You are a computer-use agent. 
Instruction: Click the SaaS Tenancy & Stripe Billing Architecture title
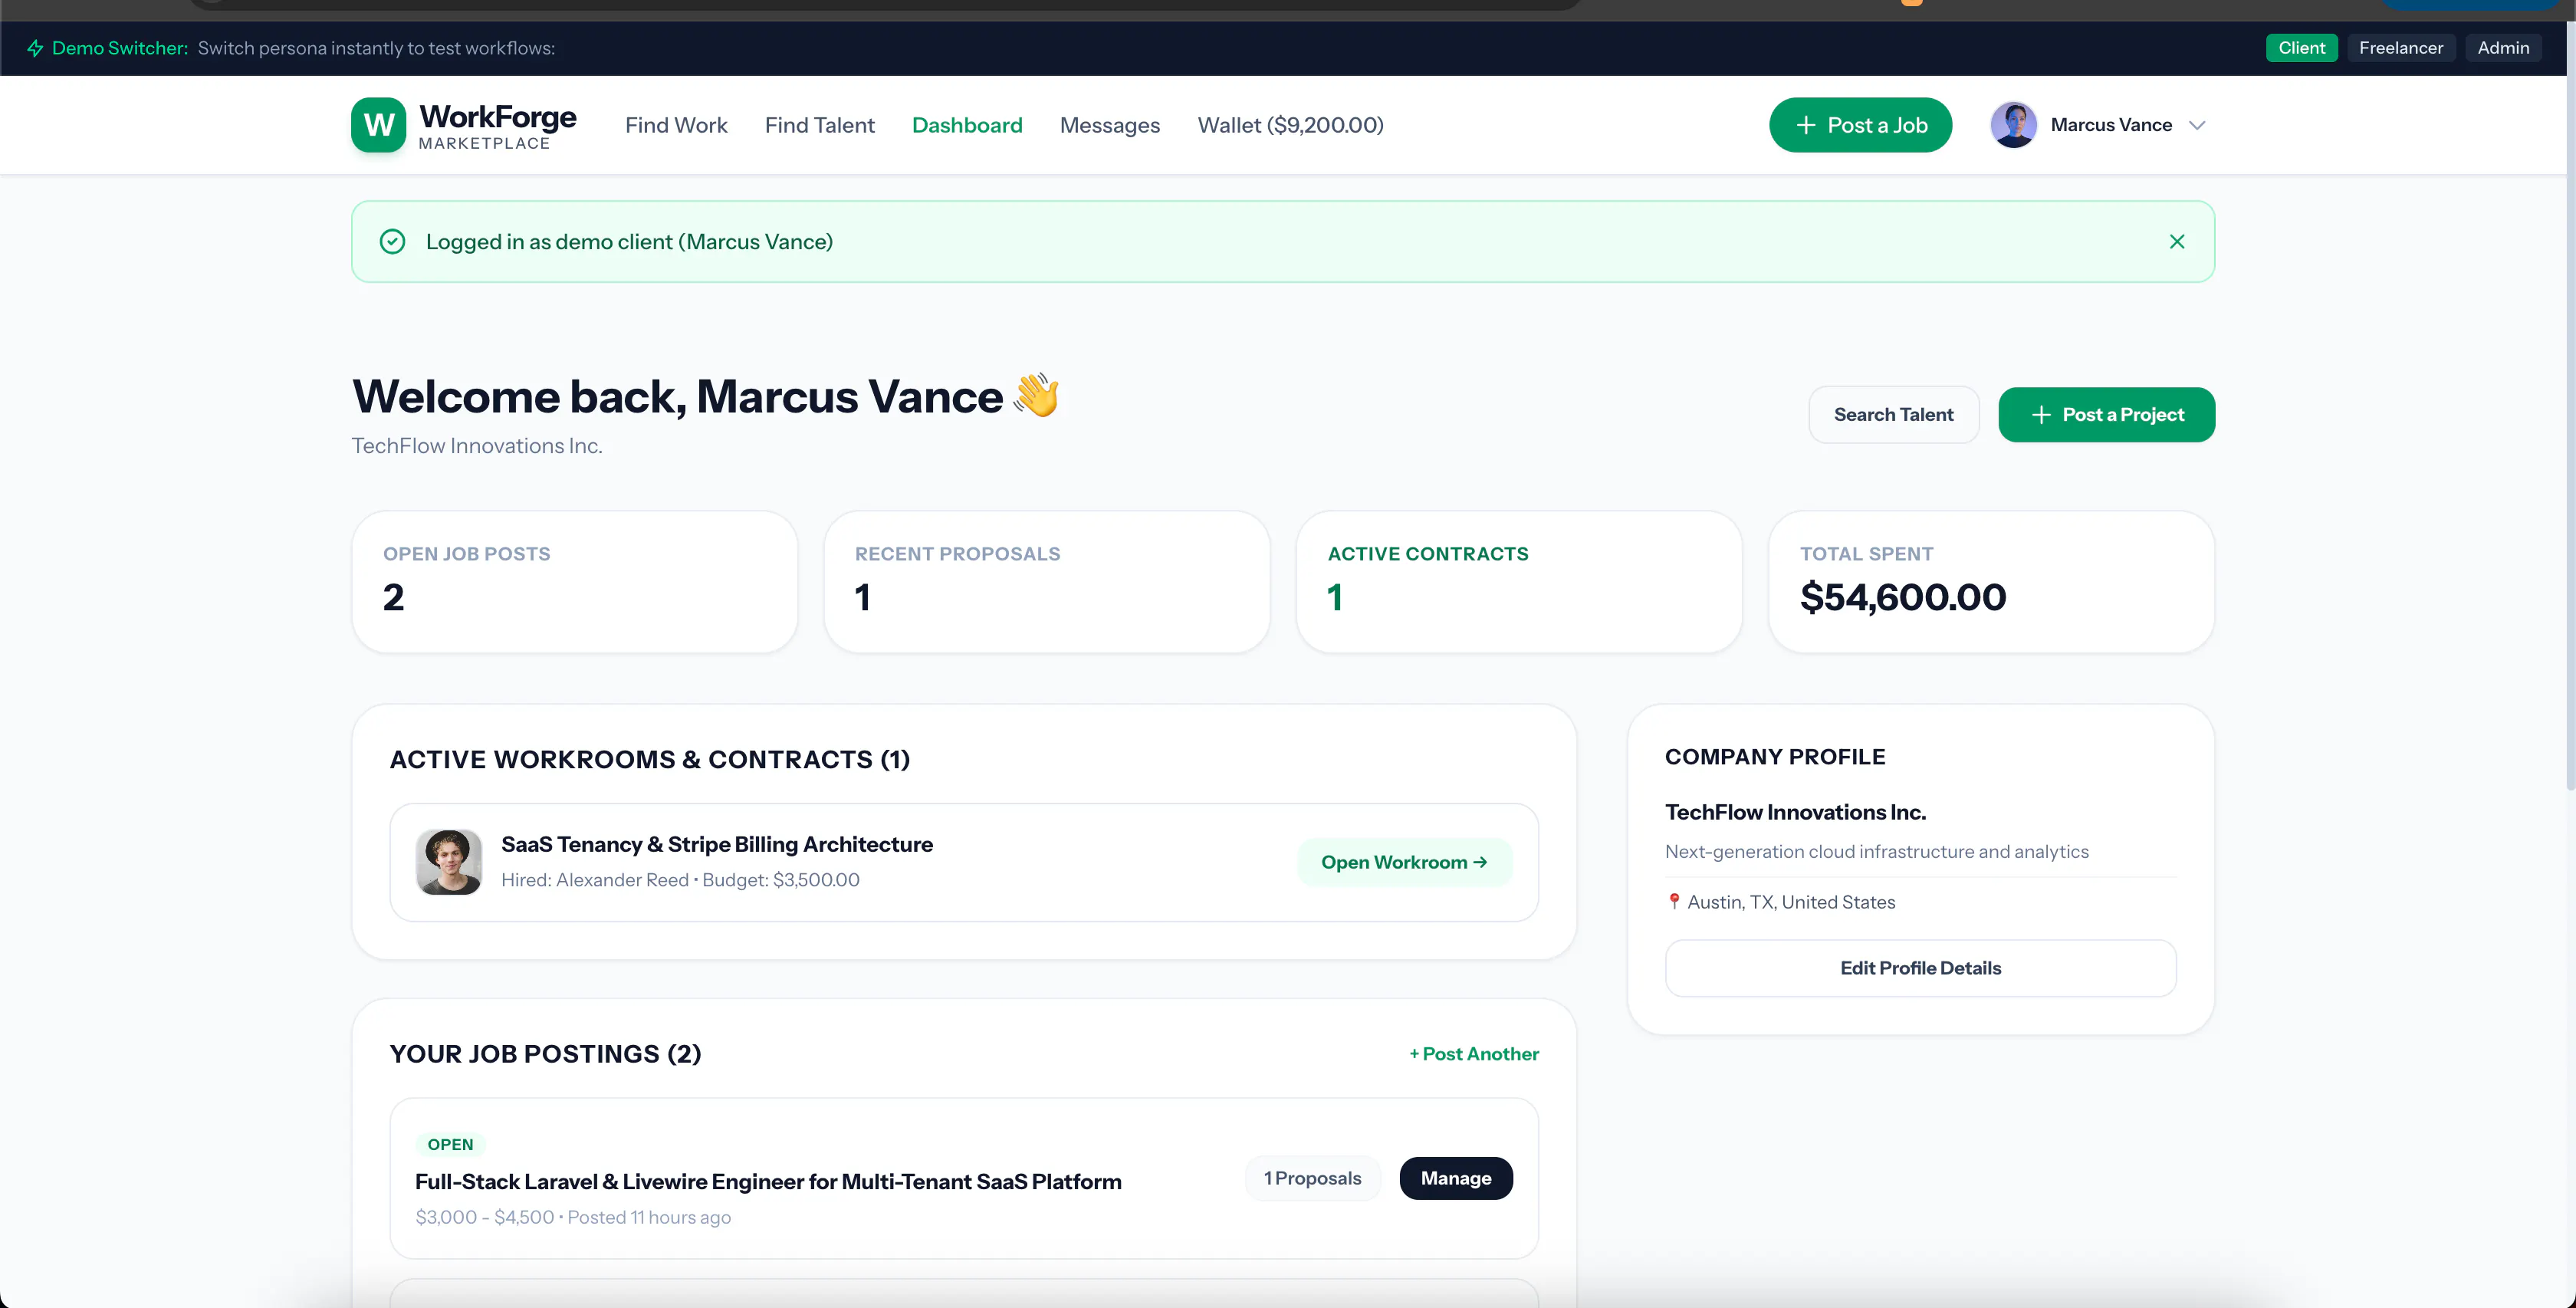point(717,845)
